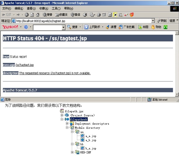The height and width of the screenshot is (156, 179).
Task: Collapse the aa folder node
Action: pos(72,132)
